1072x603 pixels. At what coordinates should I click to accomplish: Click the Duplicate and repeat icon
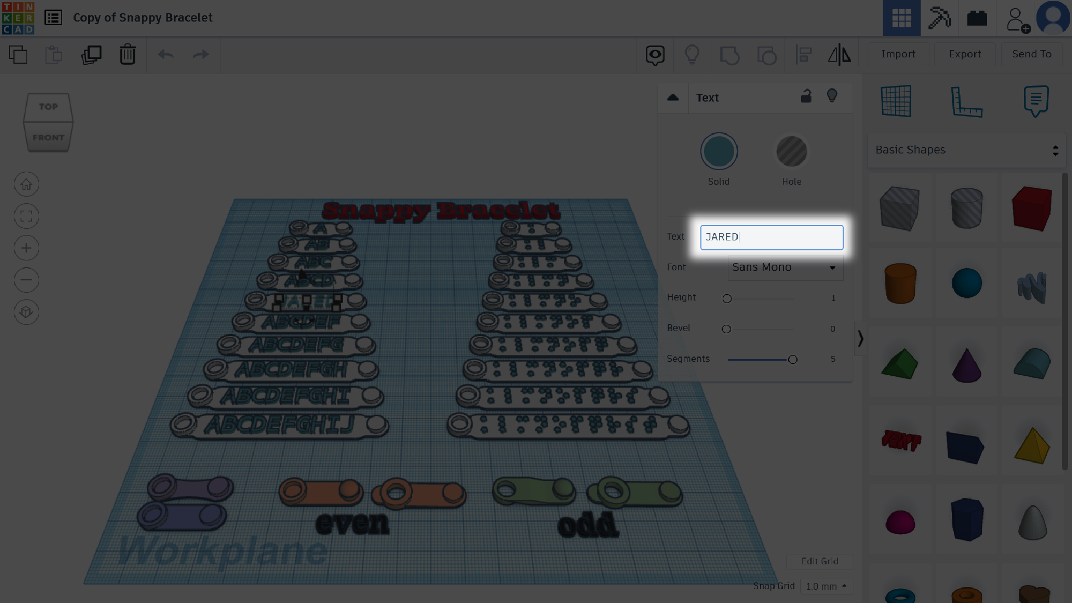[x=91, y=55]
